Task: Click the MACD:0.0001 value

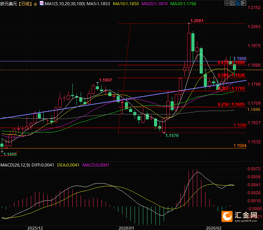Action: coord(96,165)
